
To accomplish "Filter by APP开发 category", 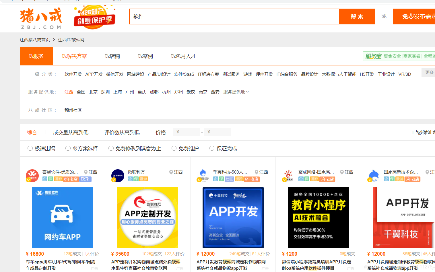I will pyautogui.click(x=94, y=74).
